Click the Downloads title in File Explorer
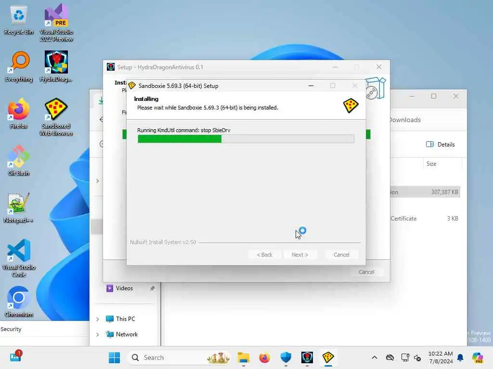The height and width of the screenshot is (369, 493). tap(405, 120)
